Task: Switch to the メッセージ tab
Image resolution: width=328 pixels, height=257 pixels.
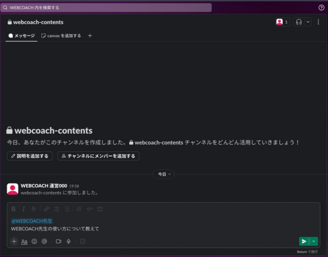Action: tap(22, 36)
